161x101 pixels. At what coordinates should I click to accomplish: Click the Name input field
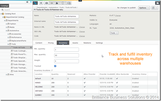67,16
